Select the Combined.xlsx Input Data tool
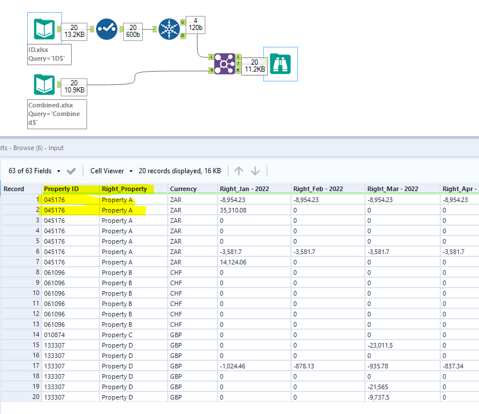 pyautogui.click(x=45, y=84)
